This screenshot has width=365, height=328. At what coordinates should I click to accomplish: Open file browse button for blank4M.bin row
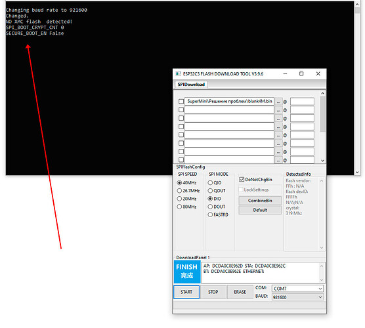click(x=278, y=102)
